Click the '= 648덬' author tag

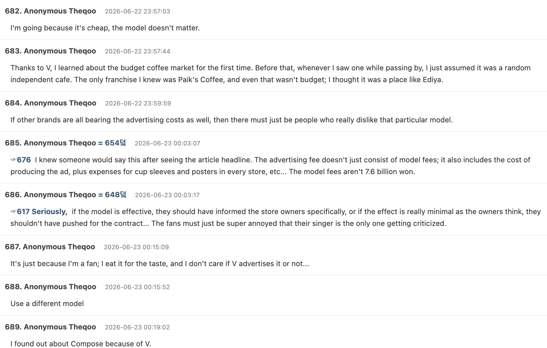click(112, 195)
